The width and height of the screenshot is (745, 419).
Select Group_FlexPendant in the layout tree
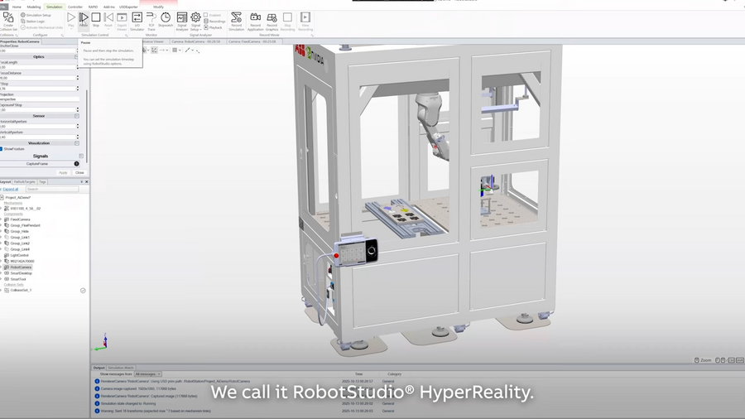(x=25, y=225)
